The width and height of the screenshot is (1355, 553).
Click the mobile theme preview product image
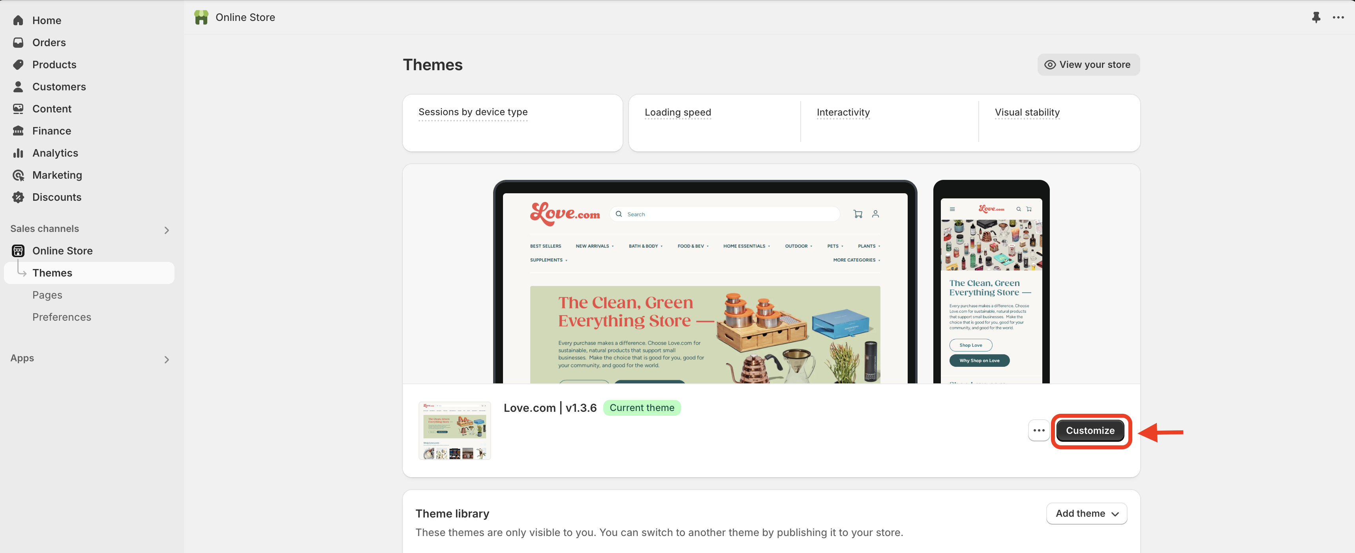(991, 245)
